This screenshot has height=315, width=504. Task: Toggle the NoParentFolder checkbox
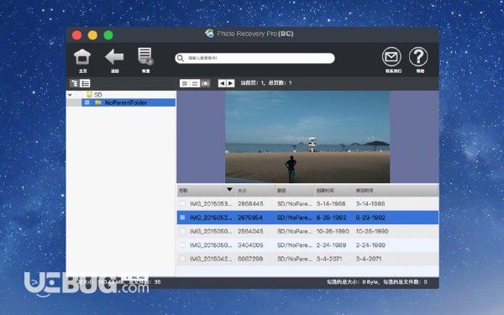(x=87, y=102)
